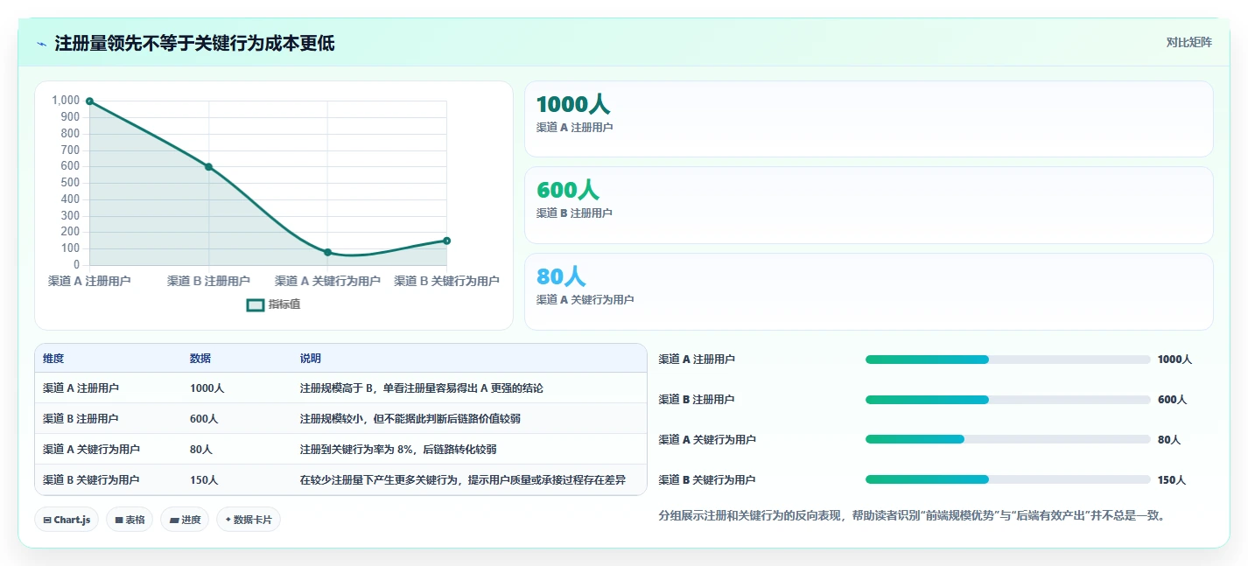Select the 数据卡片 tag chip

pos(248,520)
